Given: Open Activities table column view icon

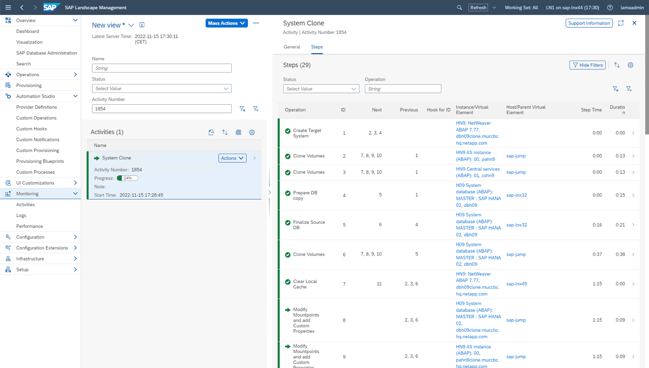Looking at the screenshot, I should [239, 132].
